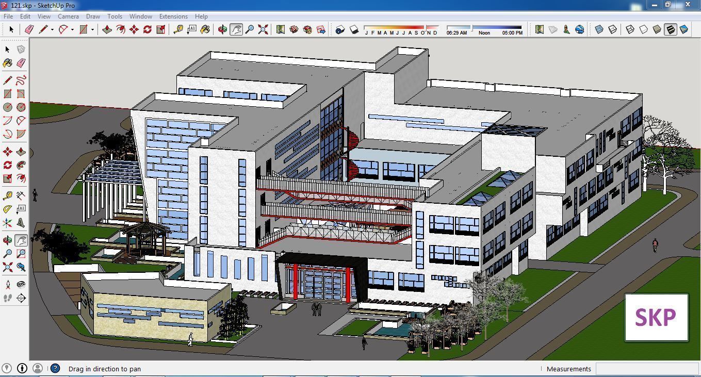Open the View menu
This screenshot has height=377, width=701.
(x=44, y=17)
